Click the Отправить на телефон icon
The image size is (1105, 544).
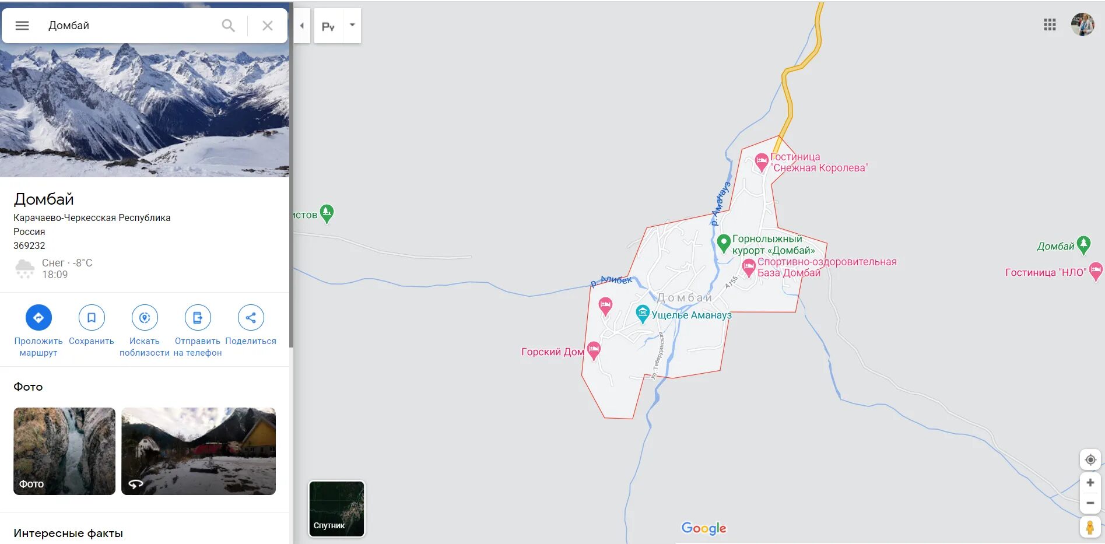tap(198, 318)
